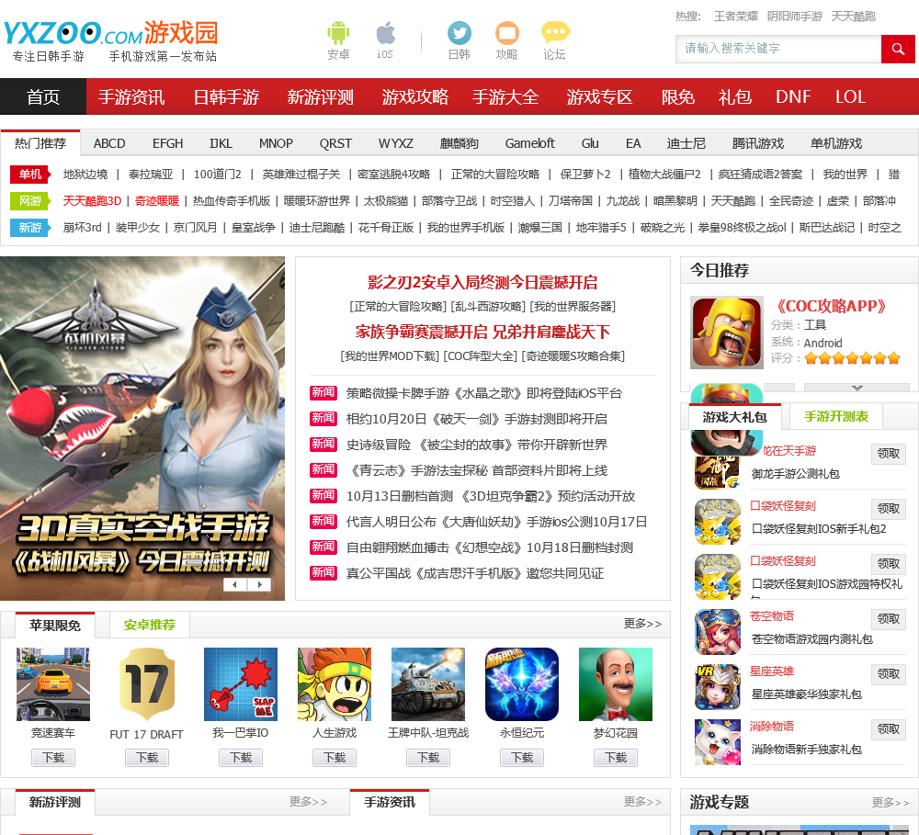Screen dimensions: 919x835
Task: Open 新游评测 navigation item
Action: click(x=320, y=96)
